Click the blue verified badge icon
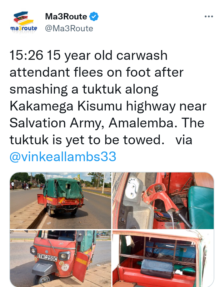This screenshot has width=224, height=287. (94, 17)
